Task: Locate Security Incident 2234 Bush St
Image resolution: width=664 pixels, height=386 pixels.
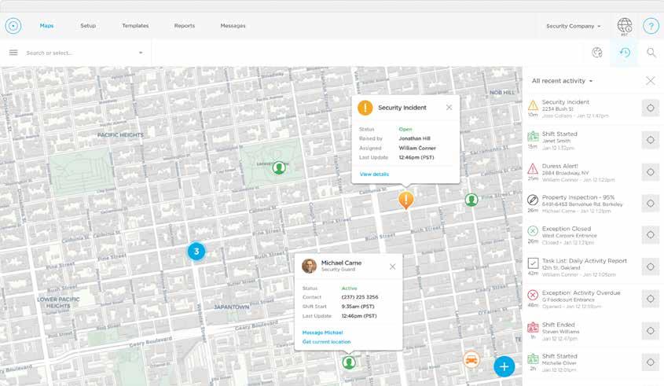Action: 651,108
